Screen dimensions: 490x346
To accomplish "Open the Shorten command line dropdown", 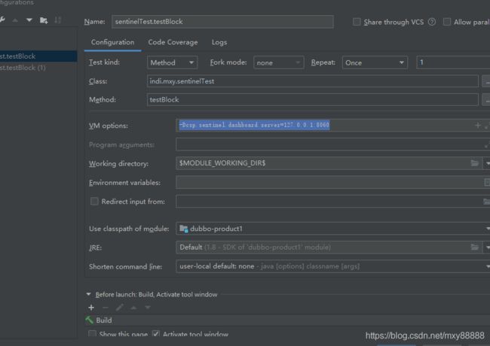I will 332,266.
